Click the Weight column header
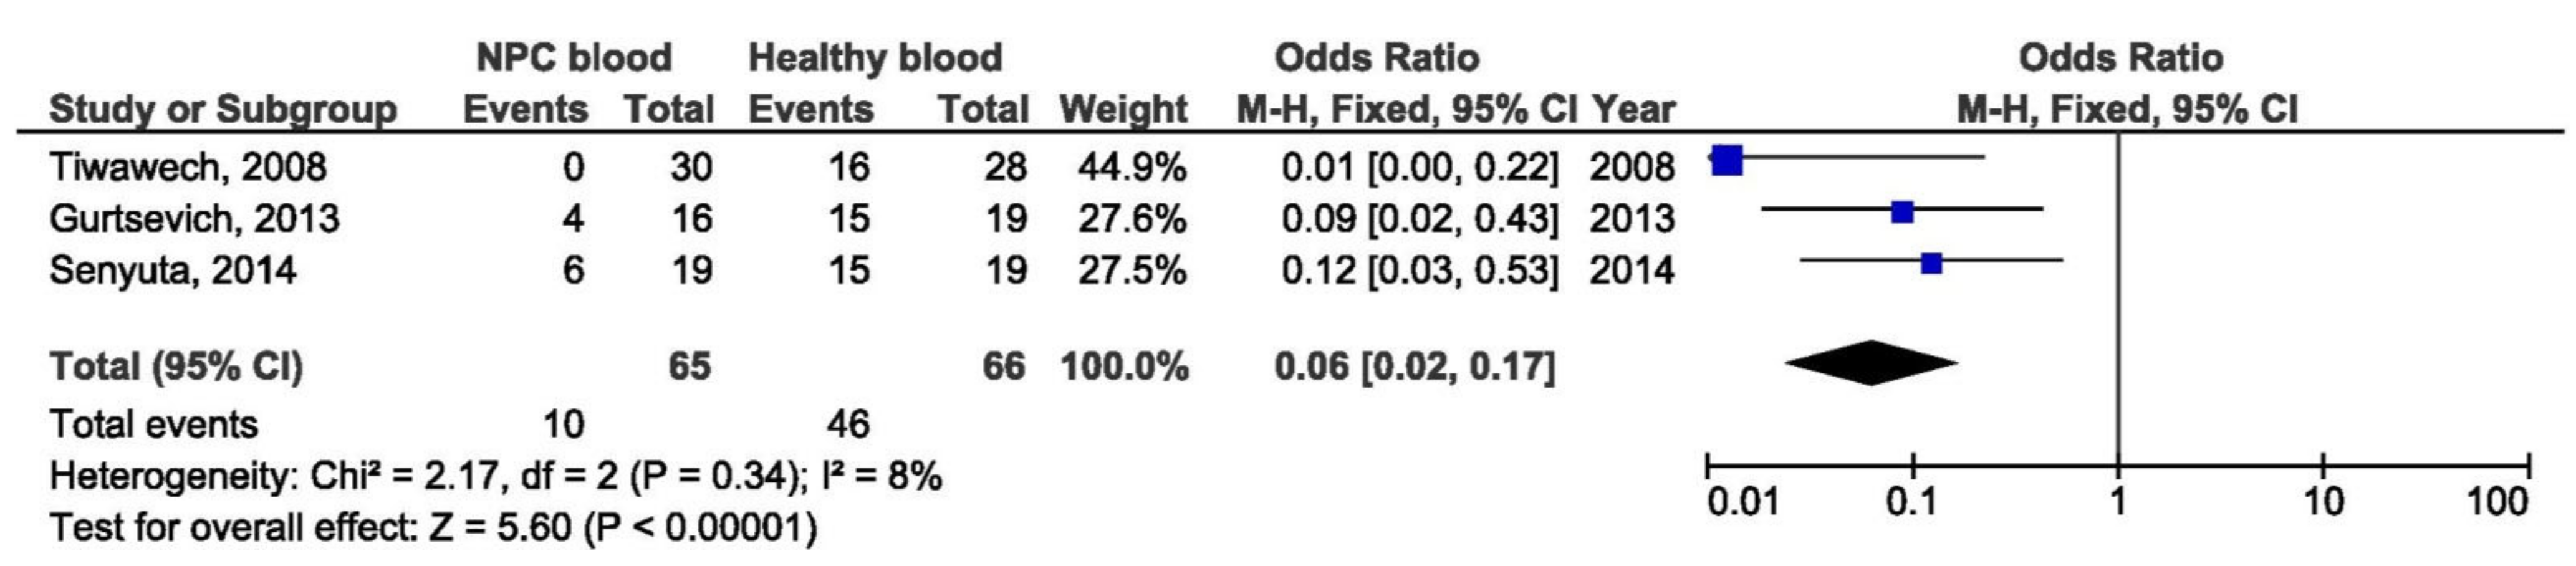This screenshot has height=566, width=2576. coord(1123,109)
